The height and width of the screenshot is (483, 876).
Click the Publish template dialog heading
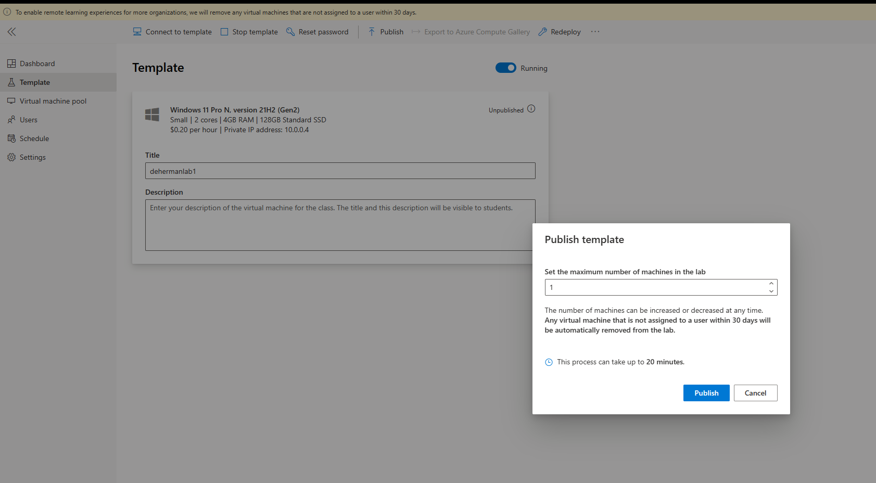pyautogui.click(x=584, y=239)
